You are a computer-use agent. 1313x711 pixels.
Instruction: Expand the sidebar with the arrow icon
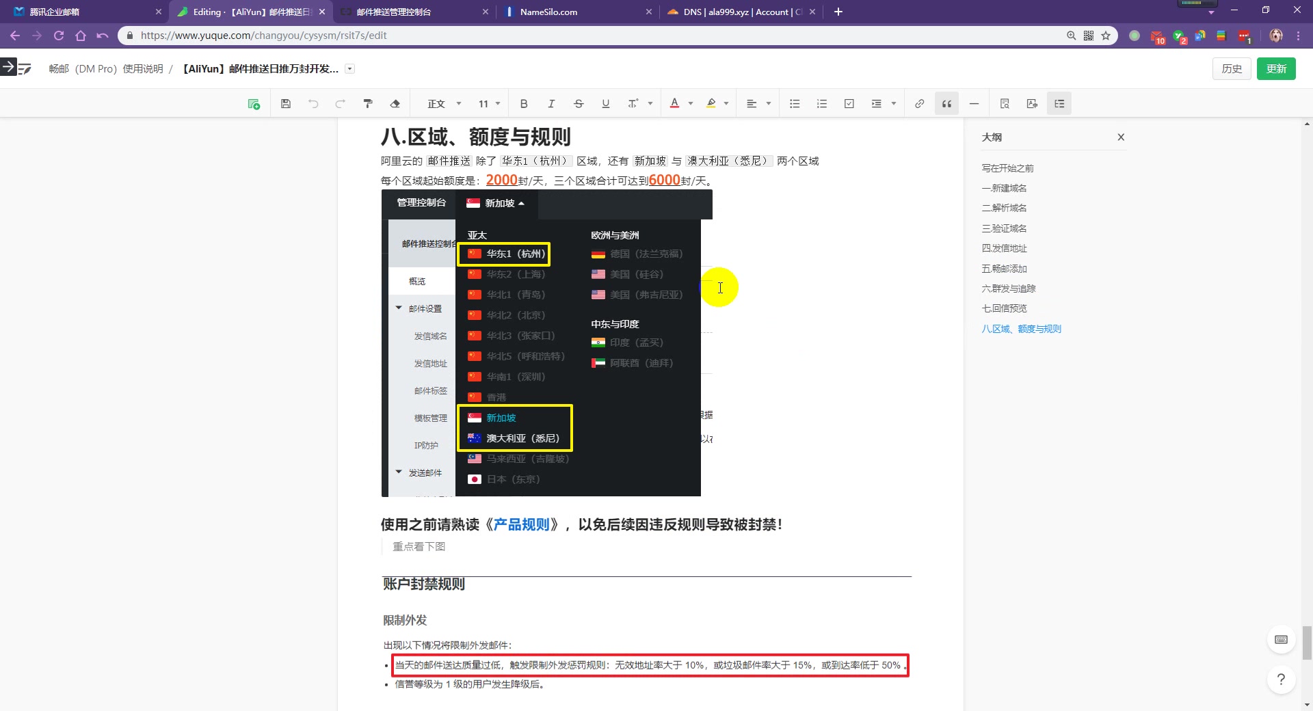(8, 67)
